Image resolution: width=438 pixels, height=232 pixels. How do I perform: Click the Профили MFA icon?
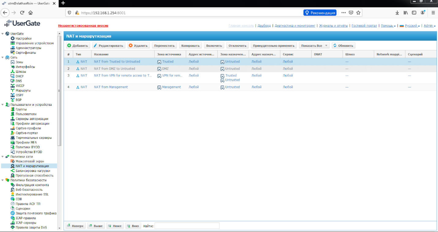coord(13,142)
